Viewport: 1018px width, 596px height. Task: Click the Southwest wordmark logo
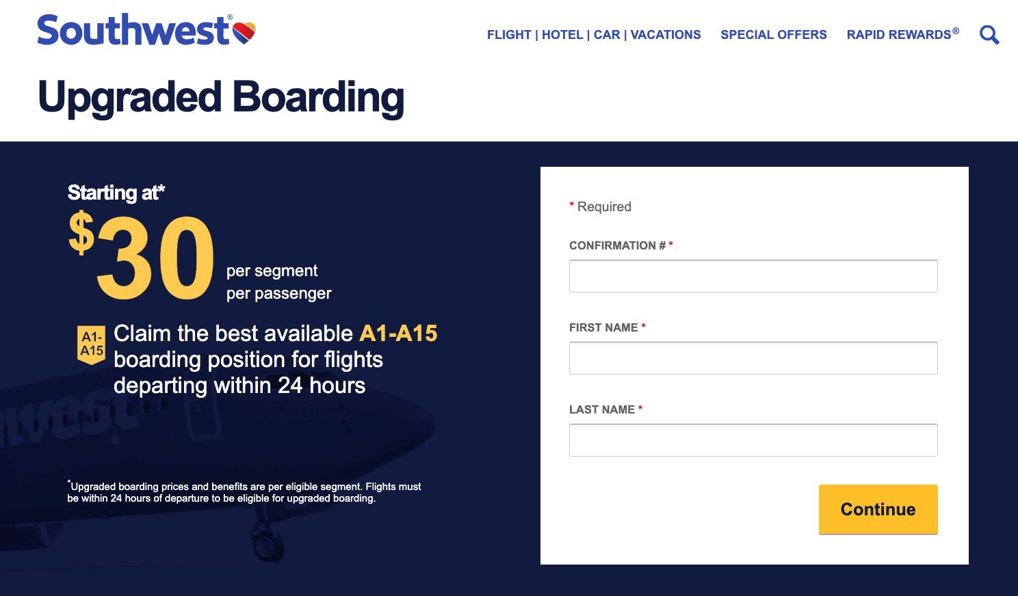click(x=133, y=29)
